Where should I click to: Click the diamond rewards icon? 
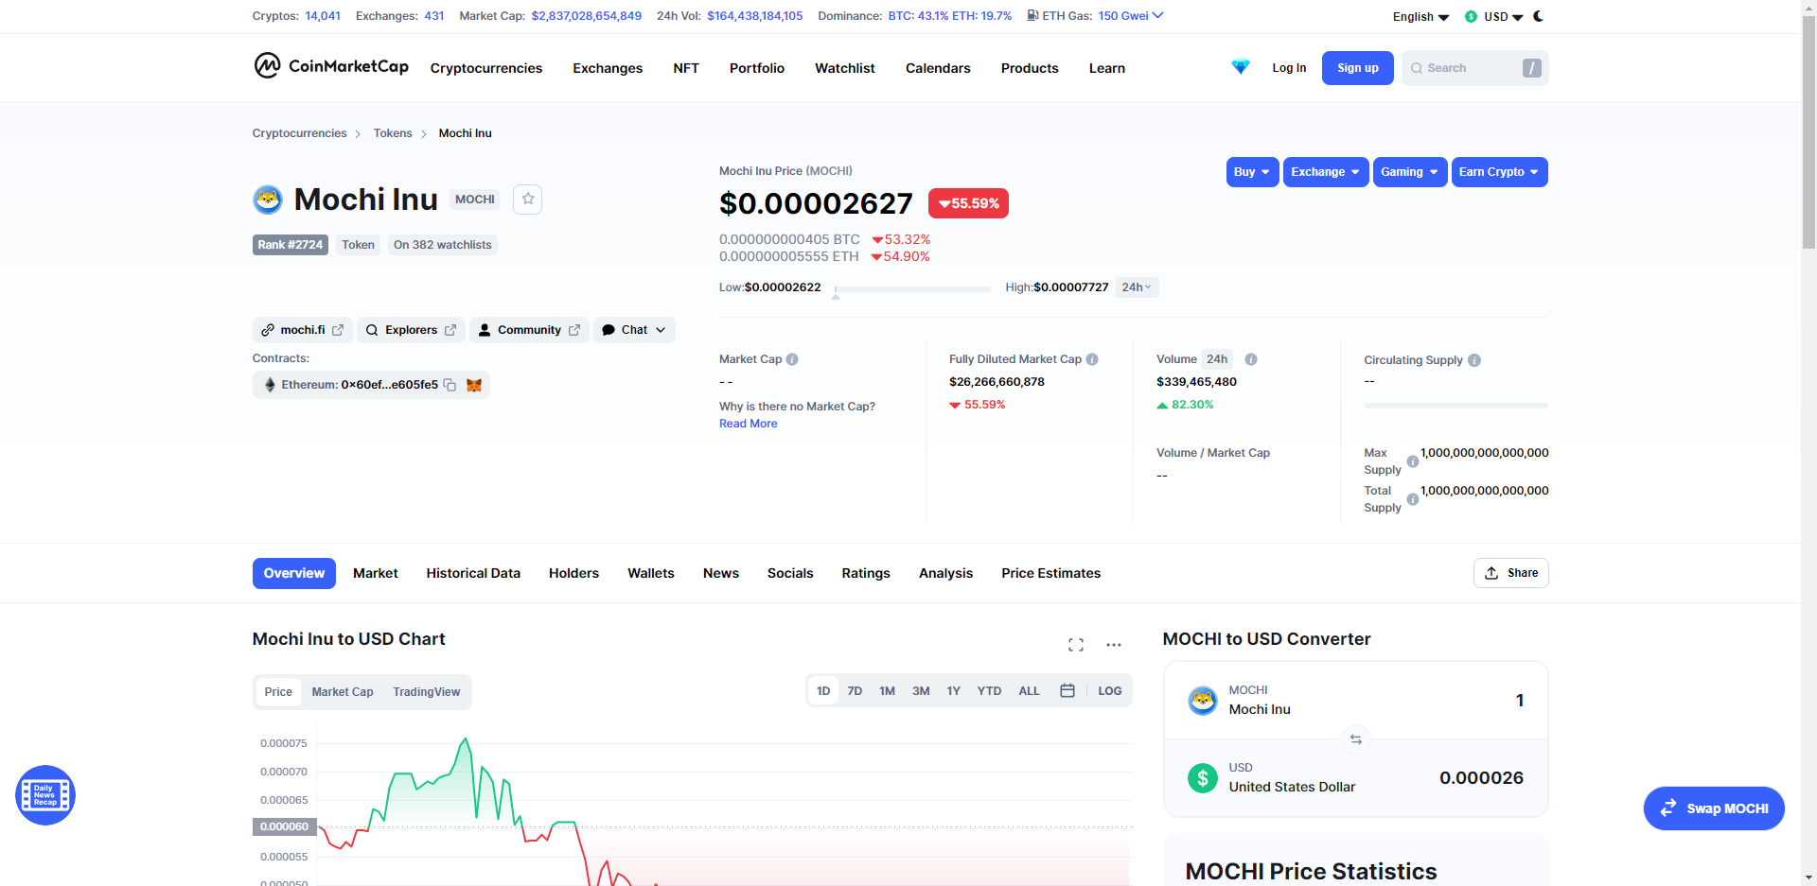1241,67
